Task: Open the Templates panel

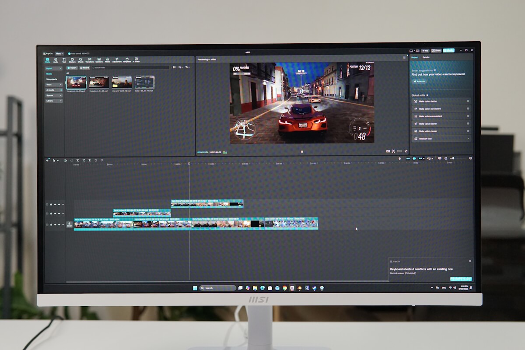Action: [x=127, y=60]
